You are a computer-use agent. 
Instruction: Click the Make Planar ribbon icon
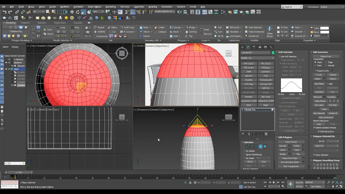270,32
